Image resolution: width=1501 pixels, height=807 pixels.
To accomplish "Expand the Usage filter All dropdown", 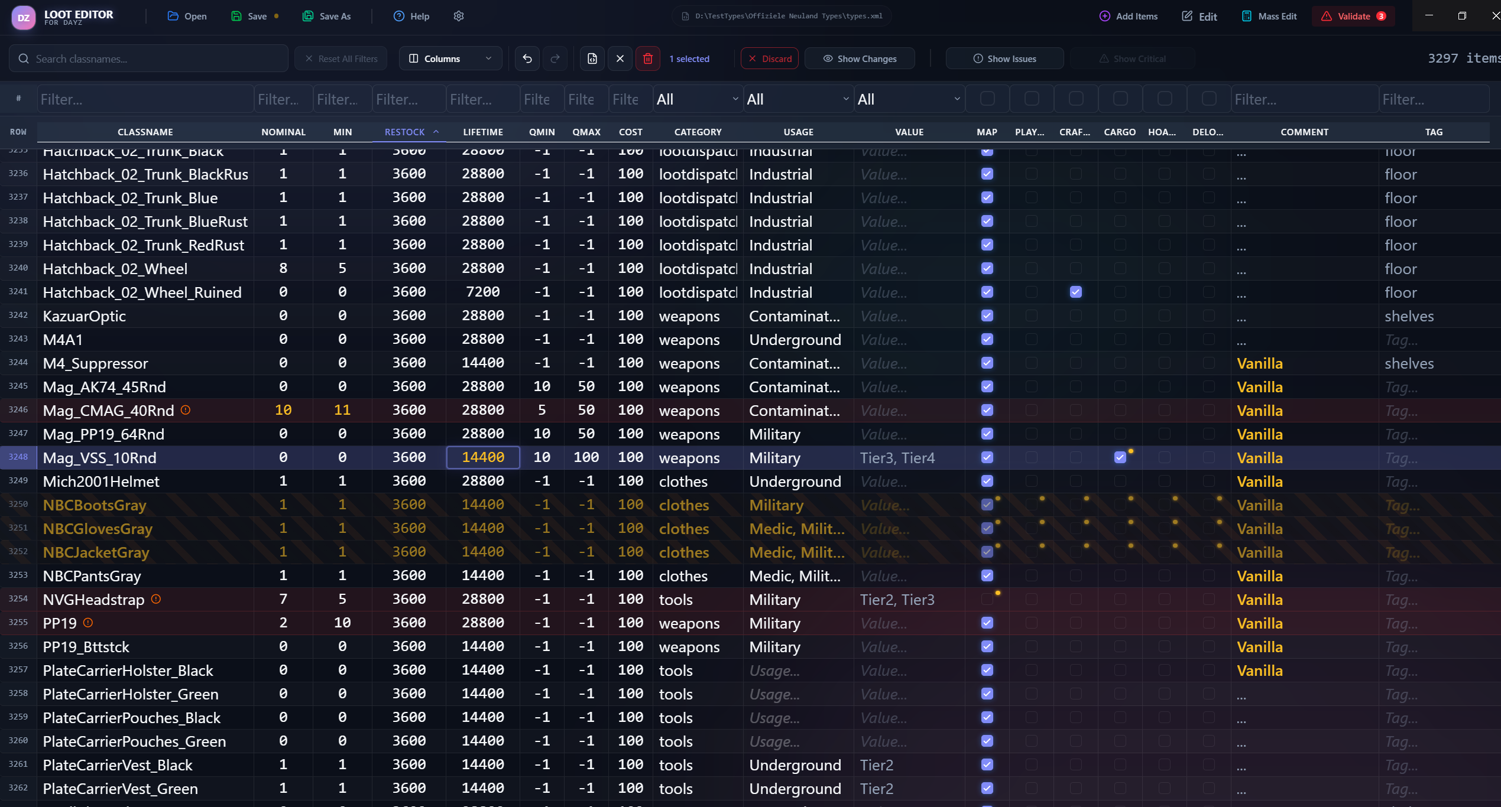I will click(x=797, y=99).
